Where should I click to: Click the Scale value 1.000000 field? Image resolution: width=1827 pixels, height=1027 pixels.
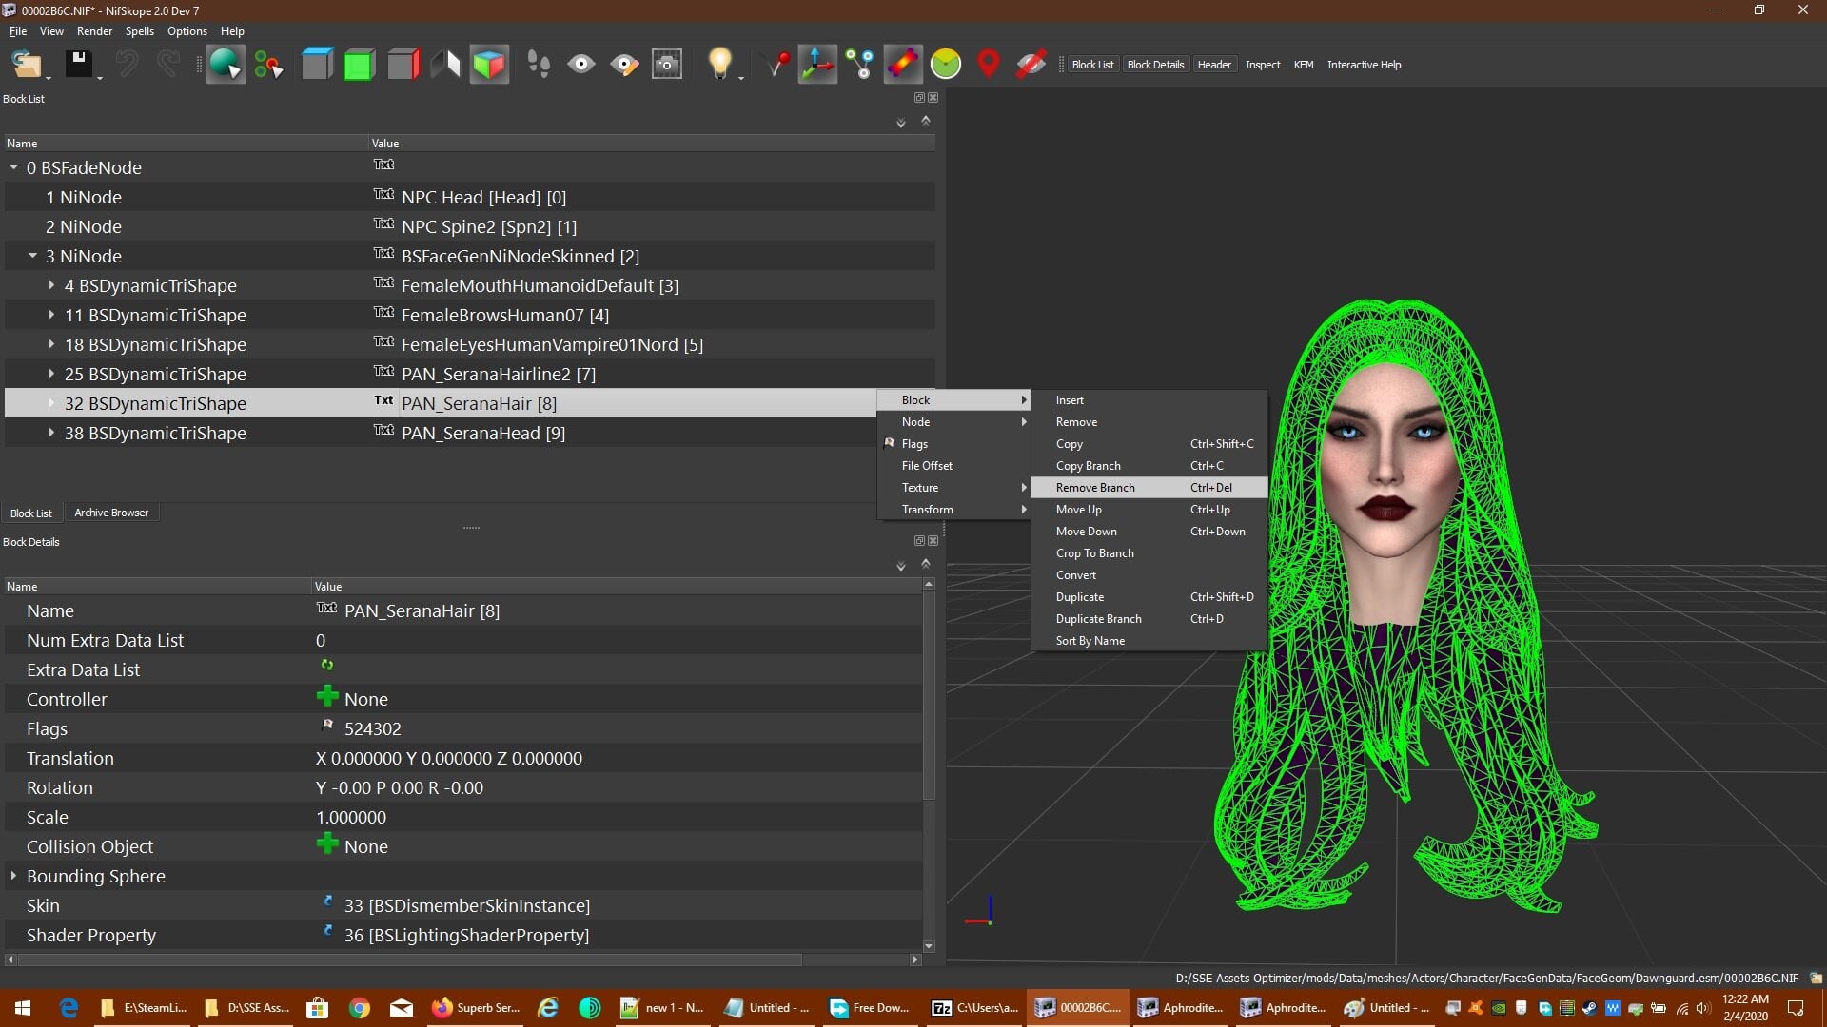point(351,817)
